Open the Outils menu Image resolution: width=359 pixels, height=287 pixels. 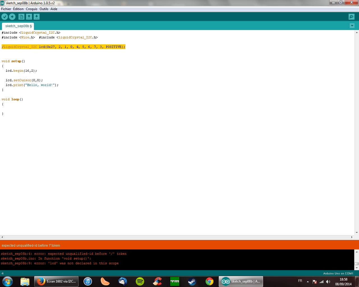[x=44, y=9]
